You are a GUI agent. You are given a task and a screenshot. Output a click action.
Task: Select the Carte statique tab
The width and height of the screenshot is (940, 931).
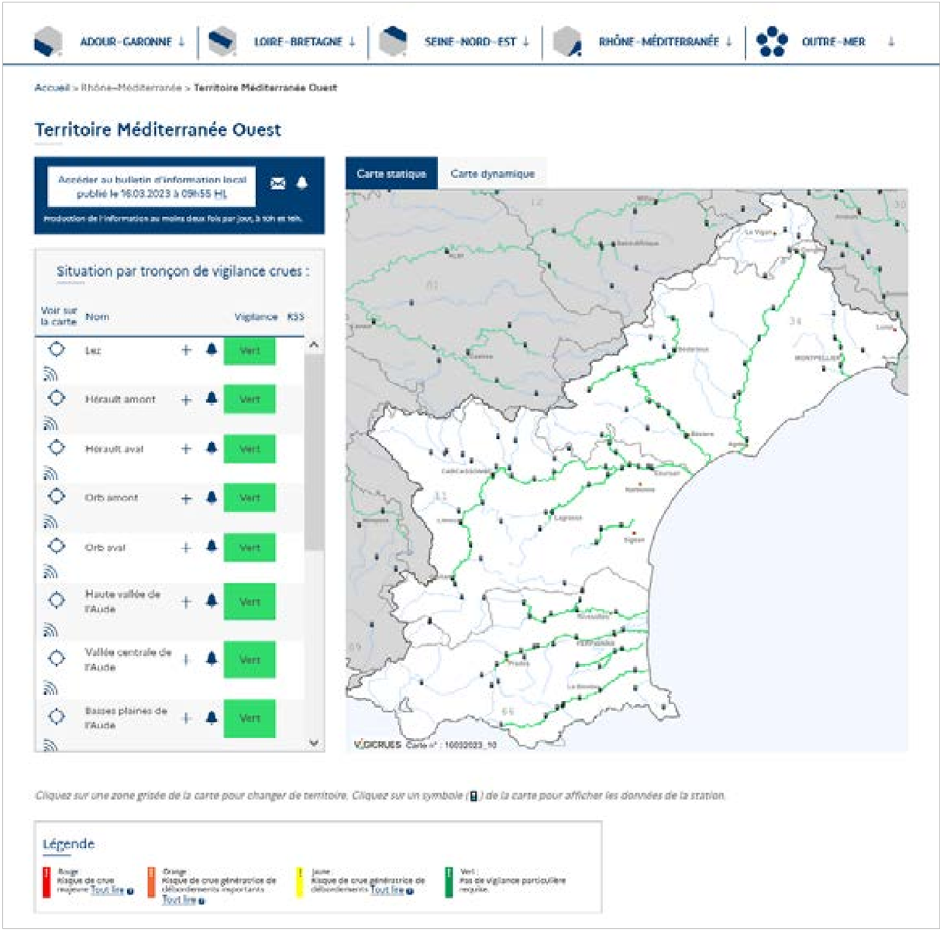click(x=391, y=173)
